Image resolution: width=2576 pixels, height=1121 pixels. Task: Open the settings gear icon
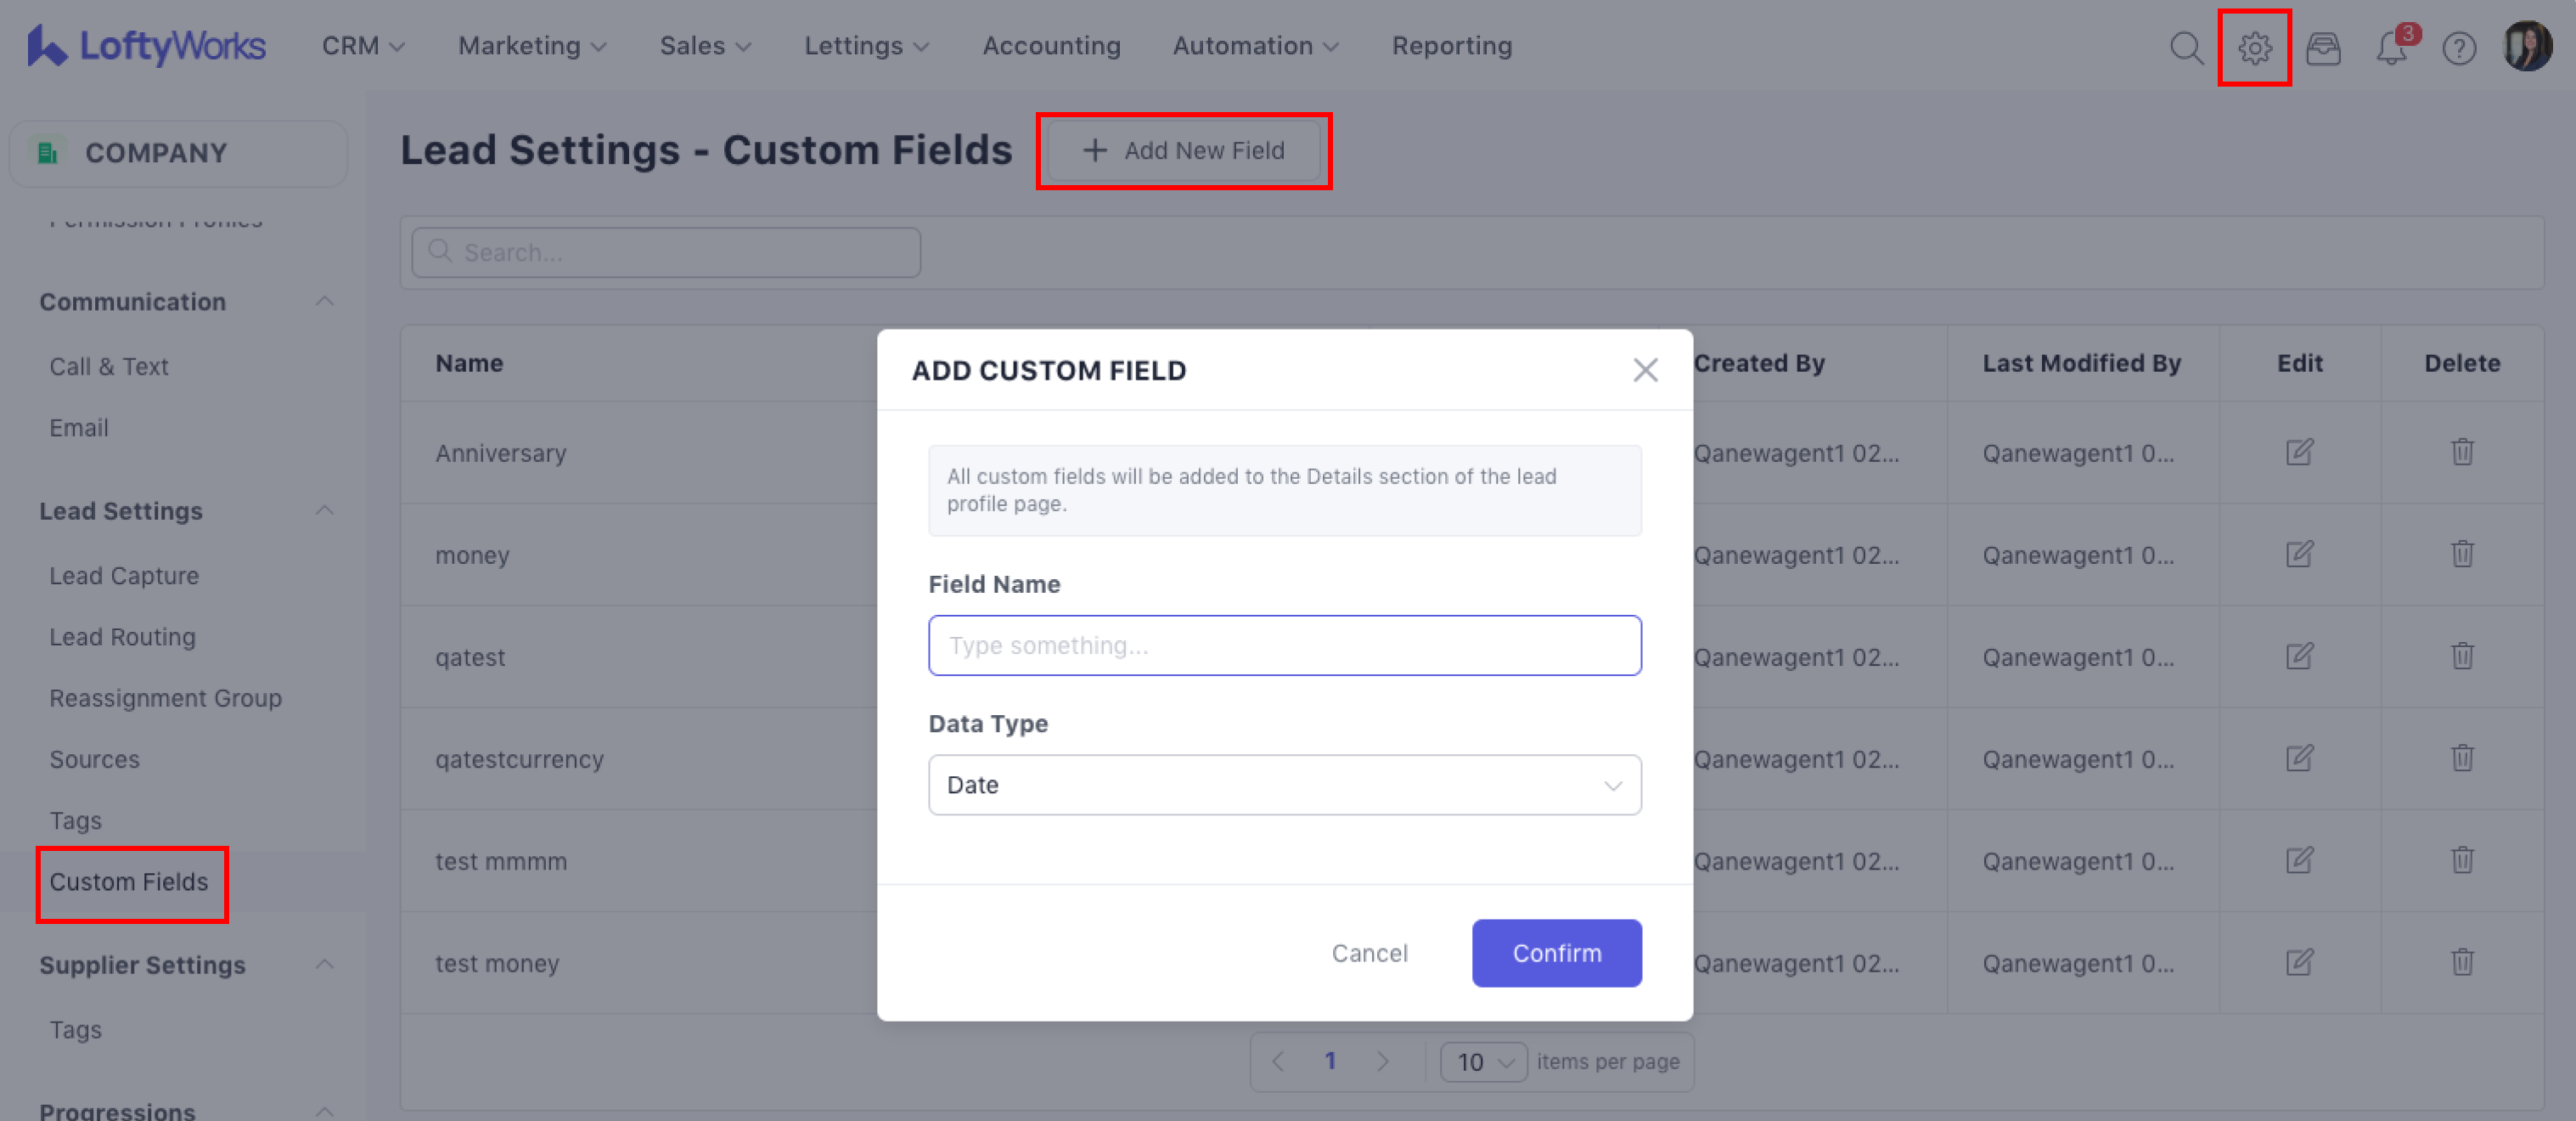tap(2253, 47)
